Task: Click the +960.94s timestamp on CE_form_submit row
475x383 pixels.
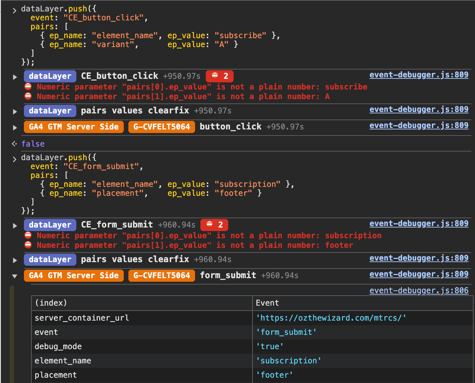Action: click(177, 225)
